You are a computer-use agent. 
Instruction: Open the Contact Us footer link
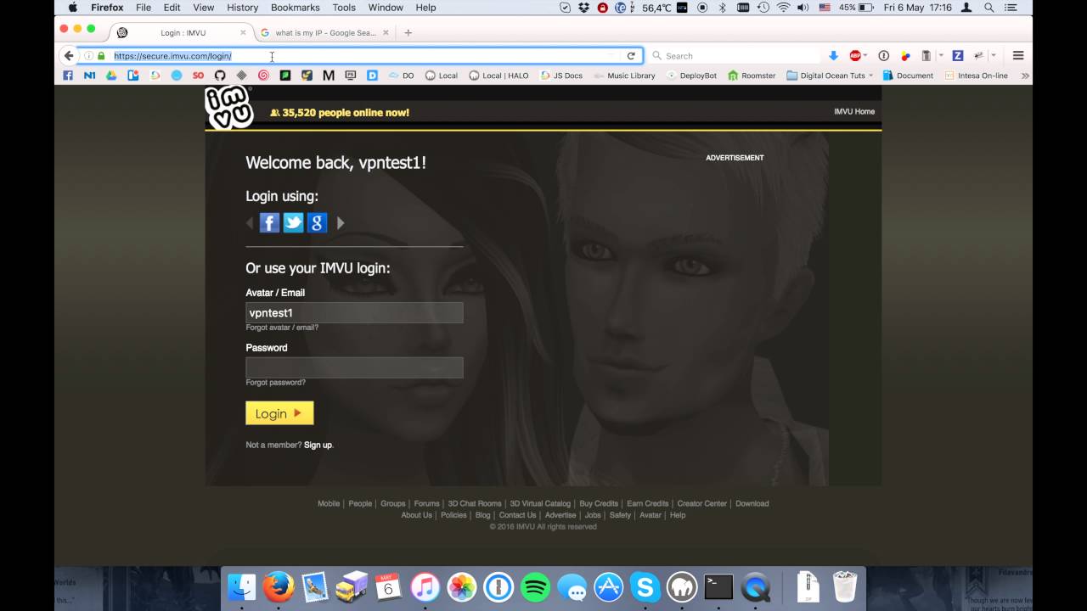click(517, 515)
